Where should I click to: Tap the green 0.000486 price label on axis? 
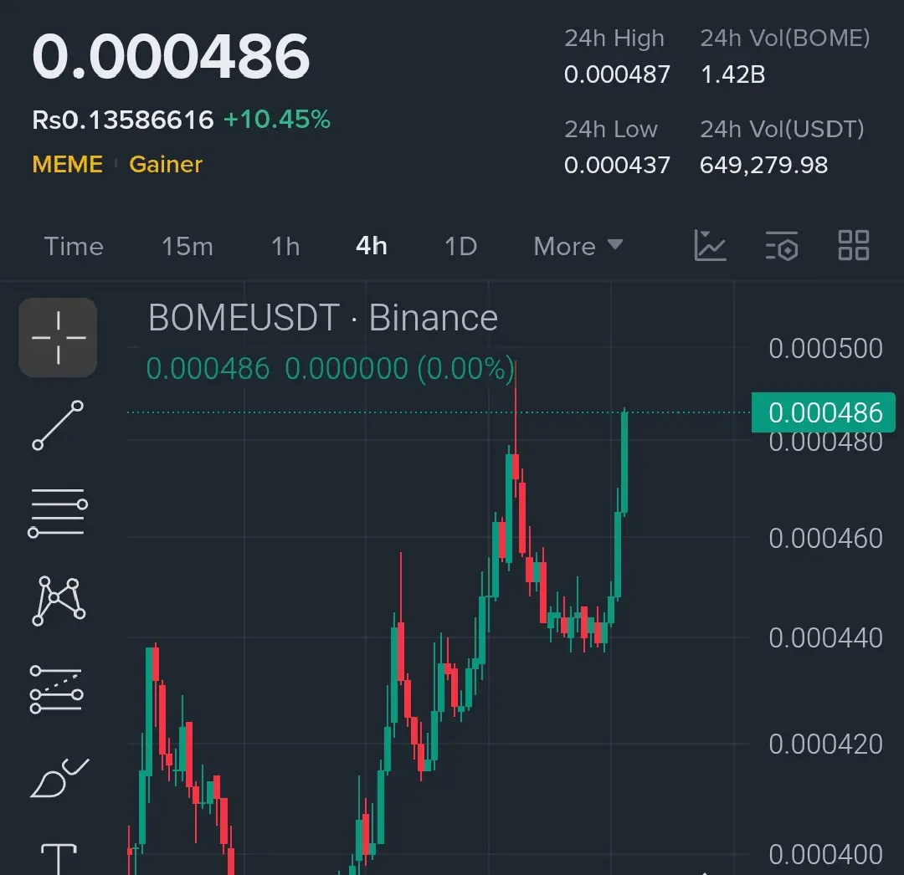click(824, 412)
